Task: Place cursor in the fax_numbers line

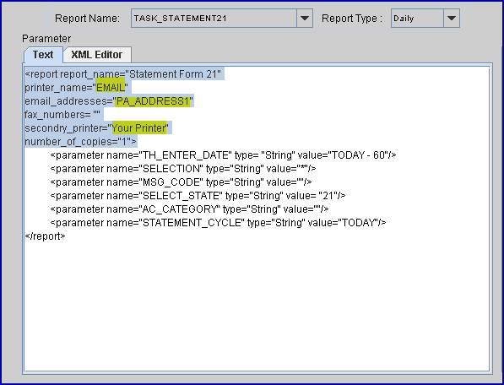Action: [62, 115]
